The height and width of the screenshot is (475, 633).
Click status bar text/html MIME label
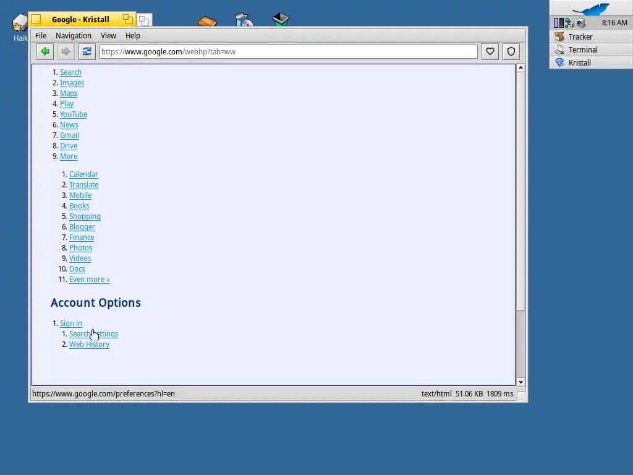436,394
